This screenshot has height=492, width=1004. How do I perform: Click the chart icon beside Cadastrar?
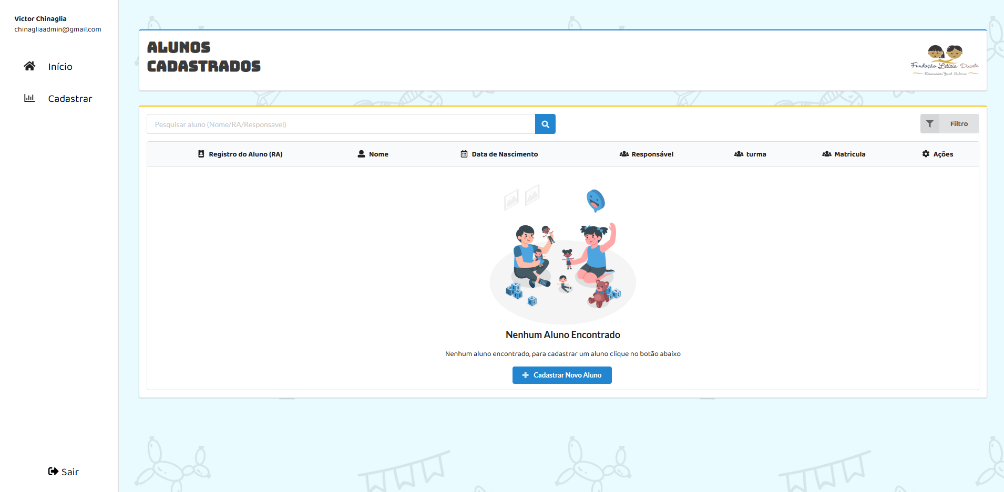point(29,98)
